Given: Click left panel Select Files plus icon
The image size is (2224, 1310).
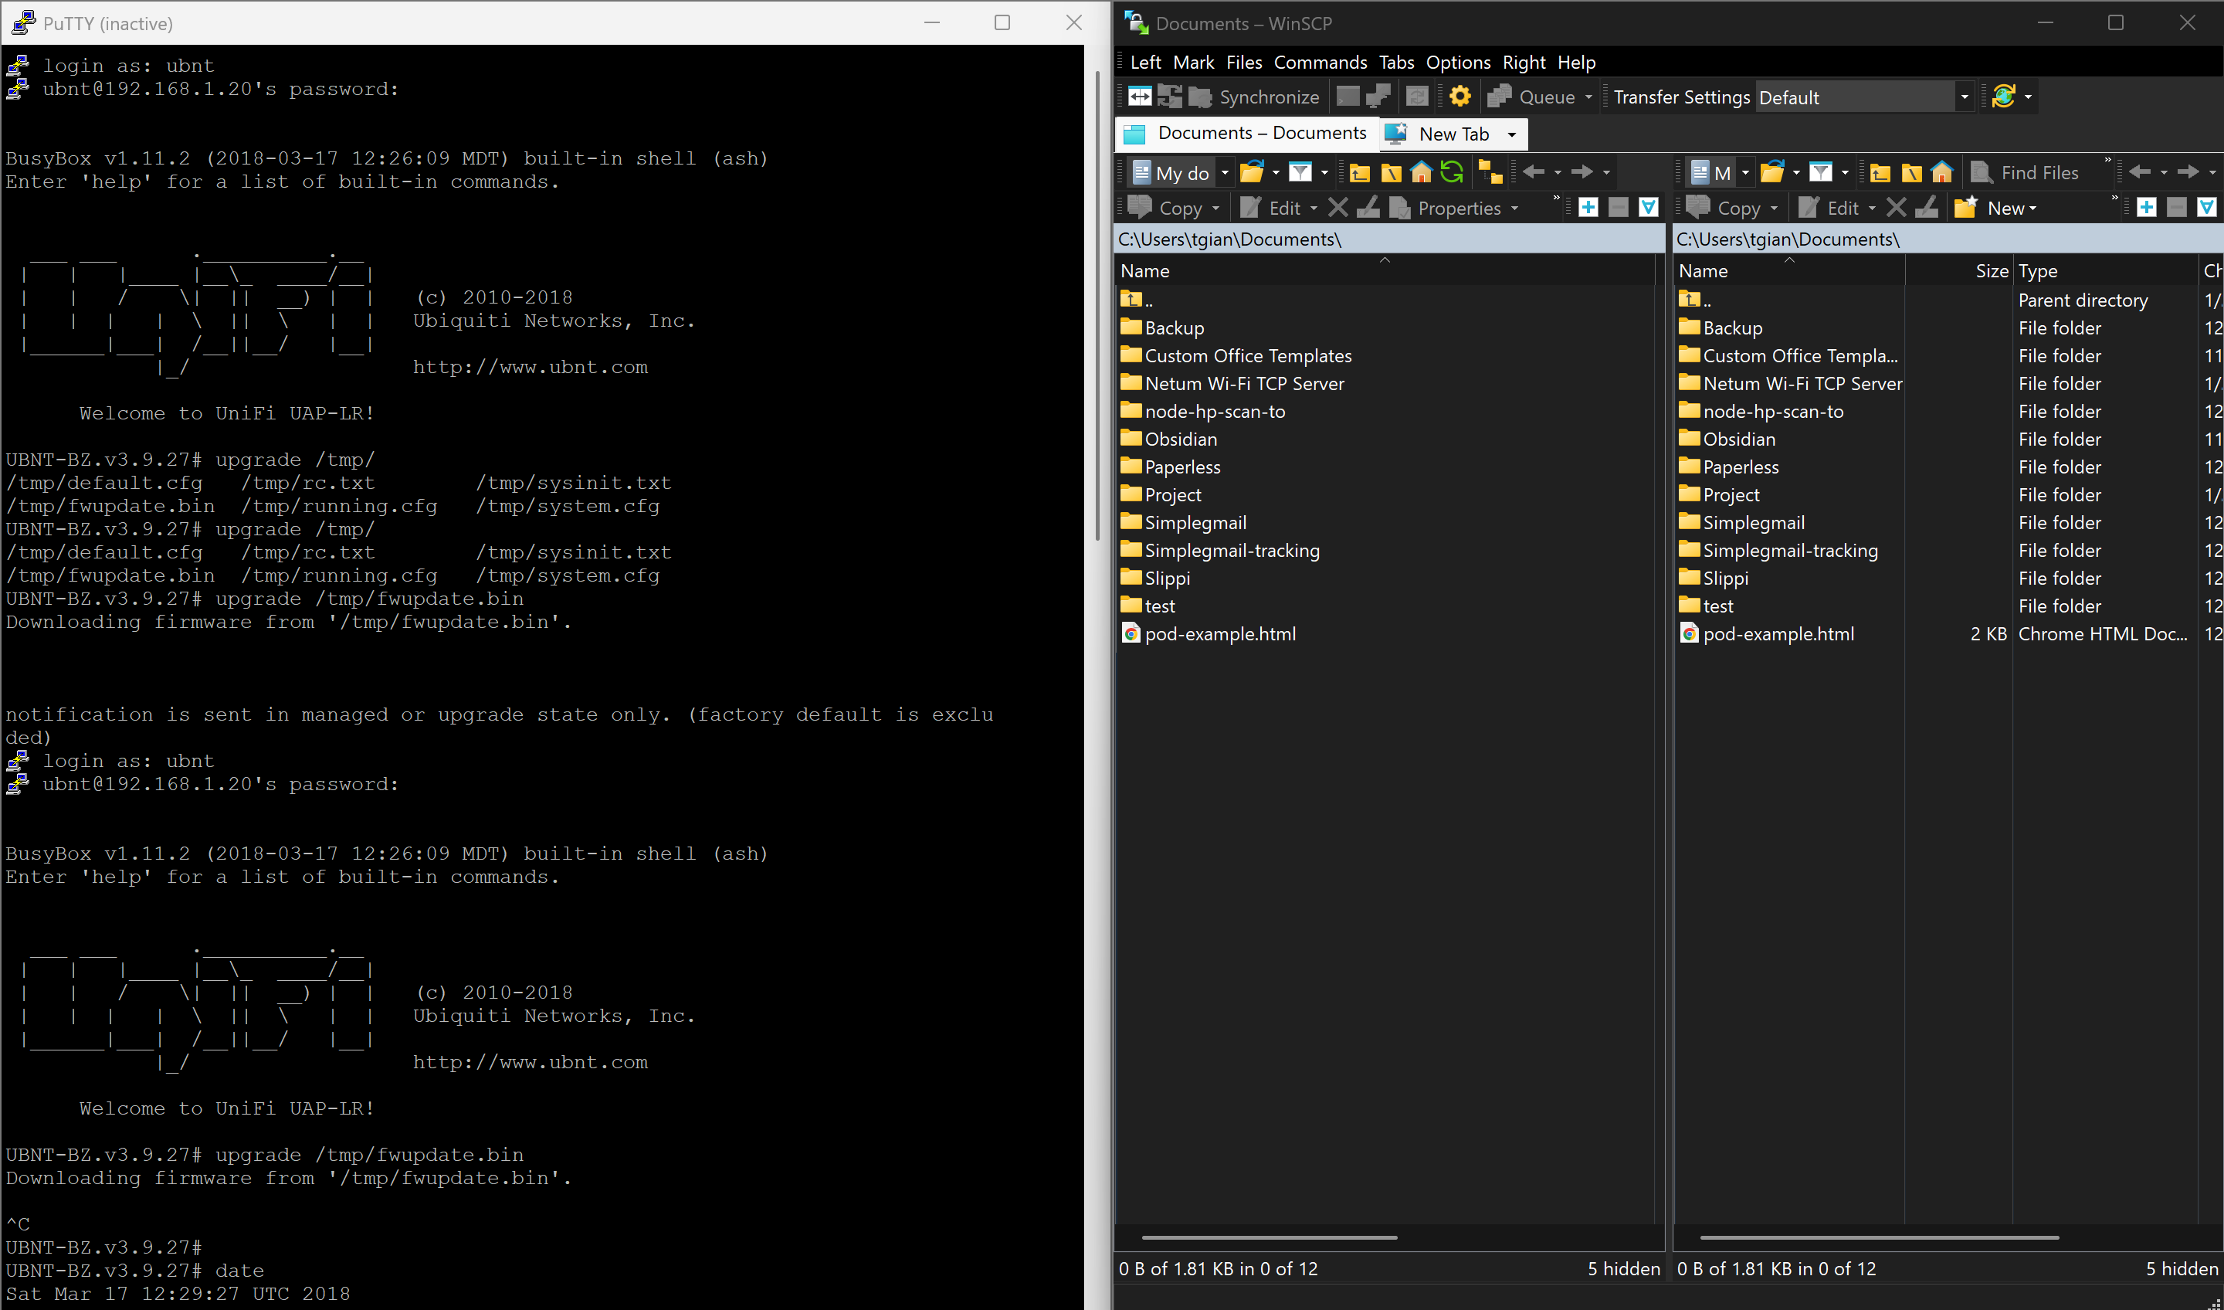Looking at the screenshot, I should point(1588,208).
